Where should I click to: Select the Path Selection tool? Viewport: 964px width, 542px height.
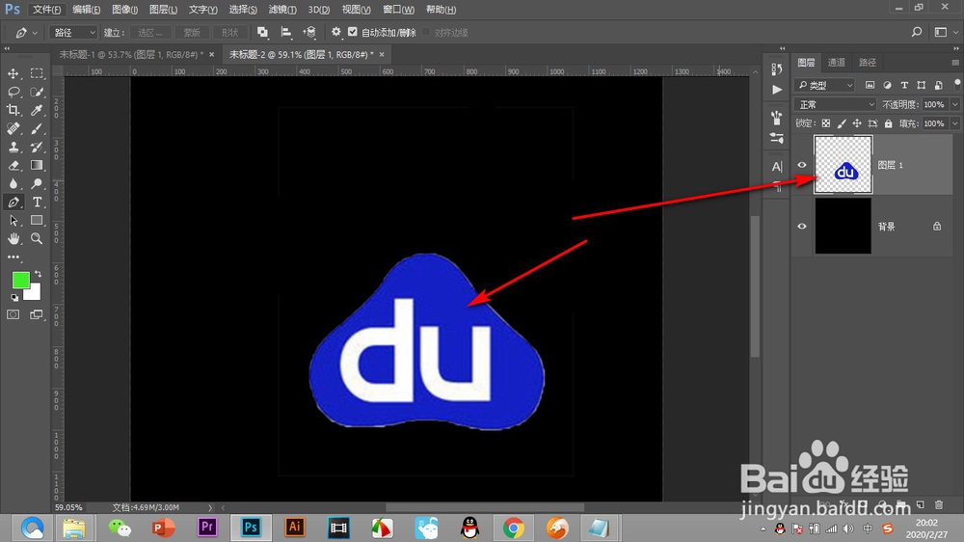coord(13,220)
